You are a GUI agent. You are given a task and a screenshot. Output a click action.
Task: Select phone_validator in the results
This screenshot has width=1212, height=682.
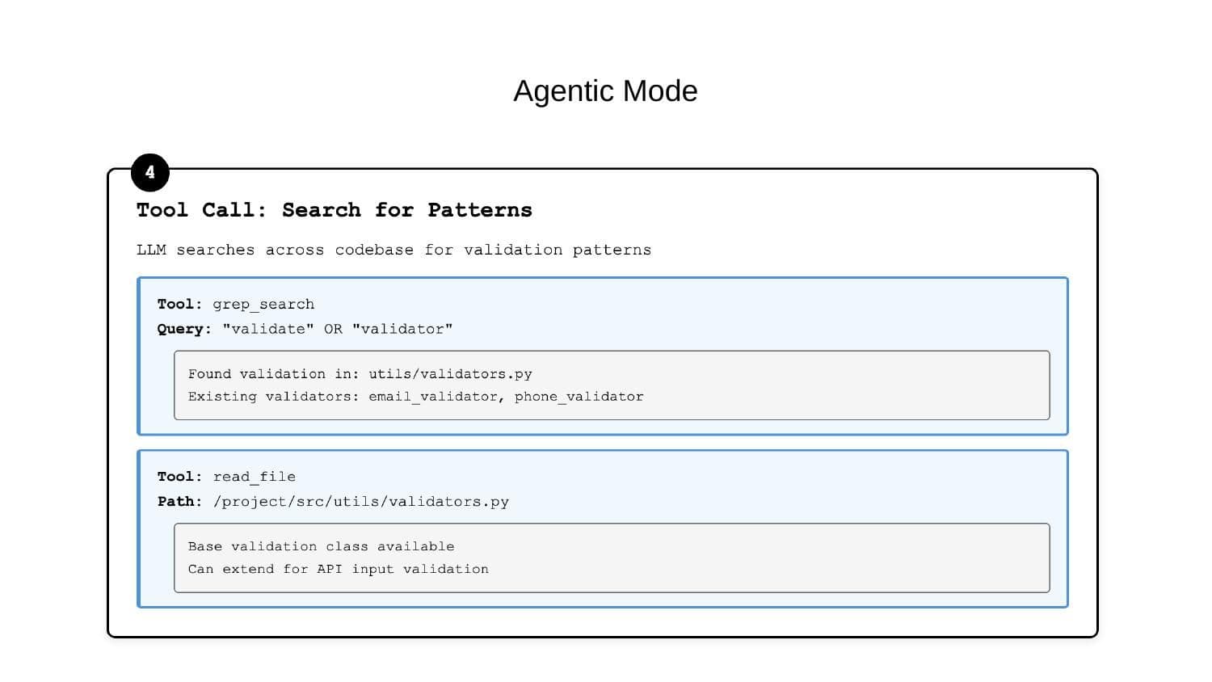pyautogui.click(x=579, y=397)
